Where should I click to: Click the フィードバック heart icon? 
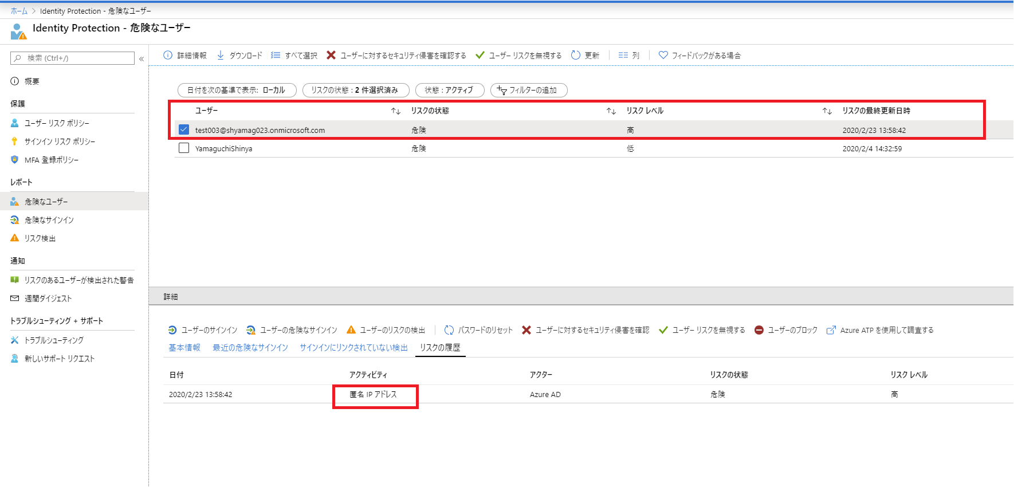663,56
